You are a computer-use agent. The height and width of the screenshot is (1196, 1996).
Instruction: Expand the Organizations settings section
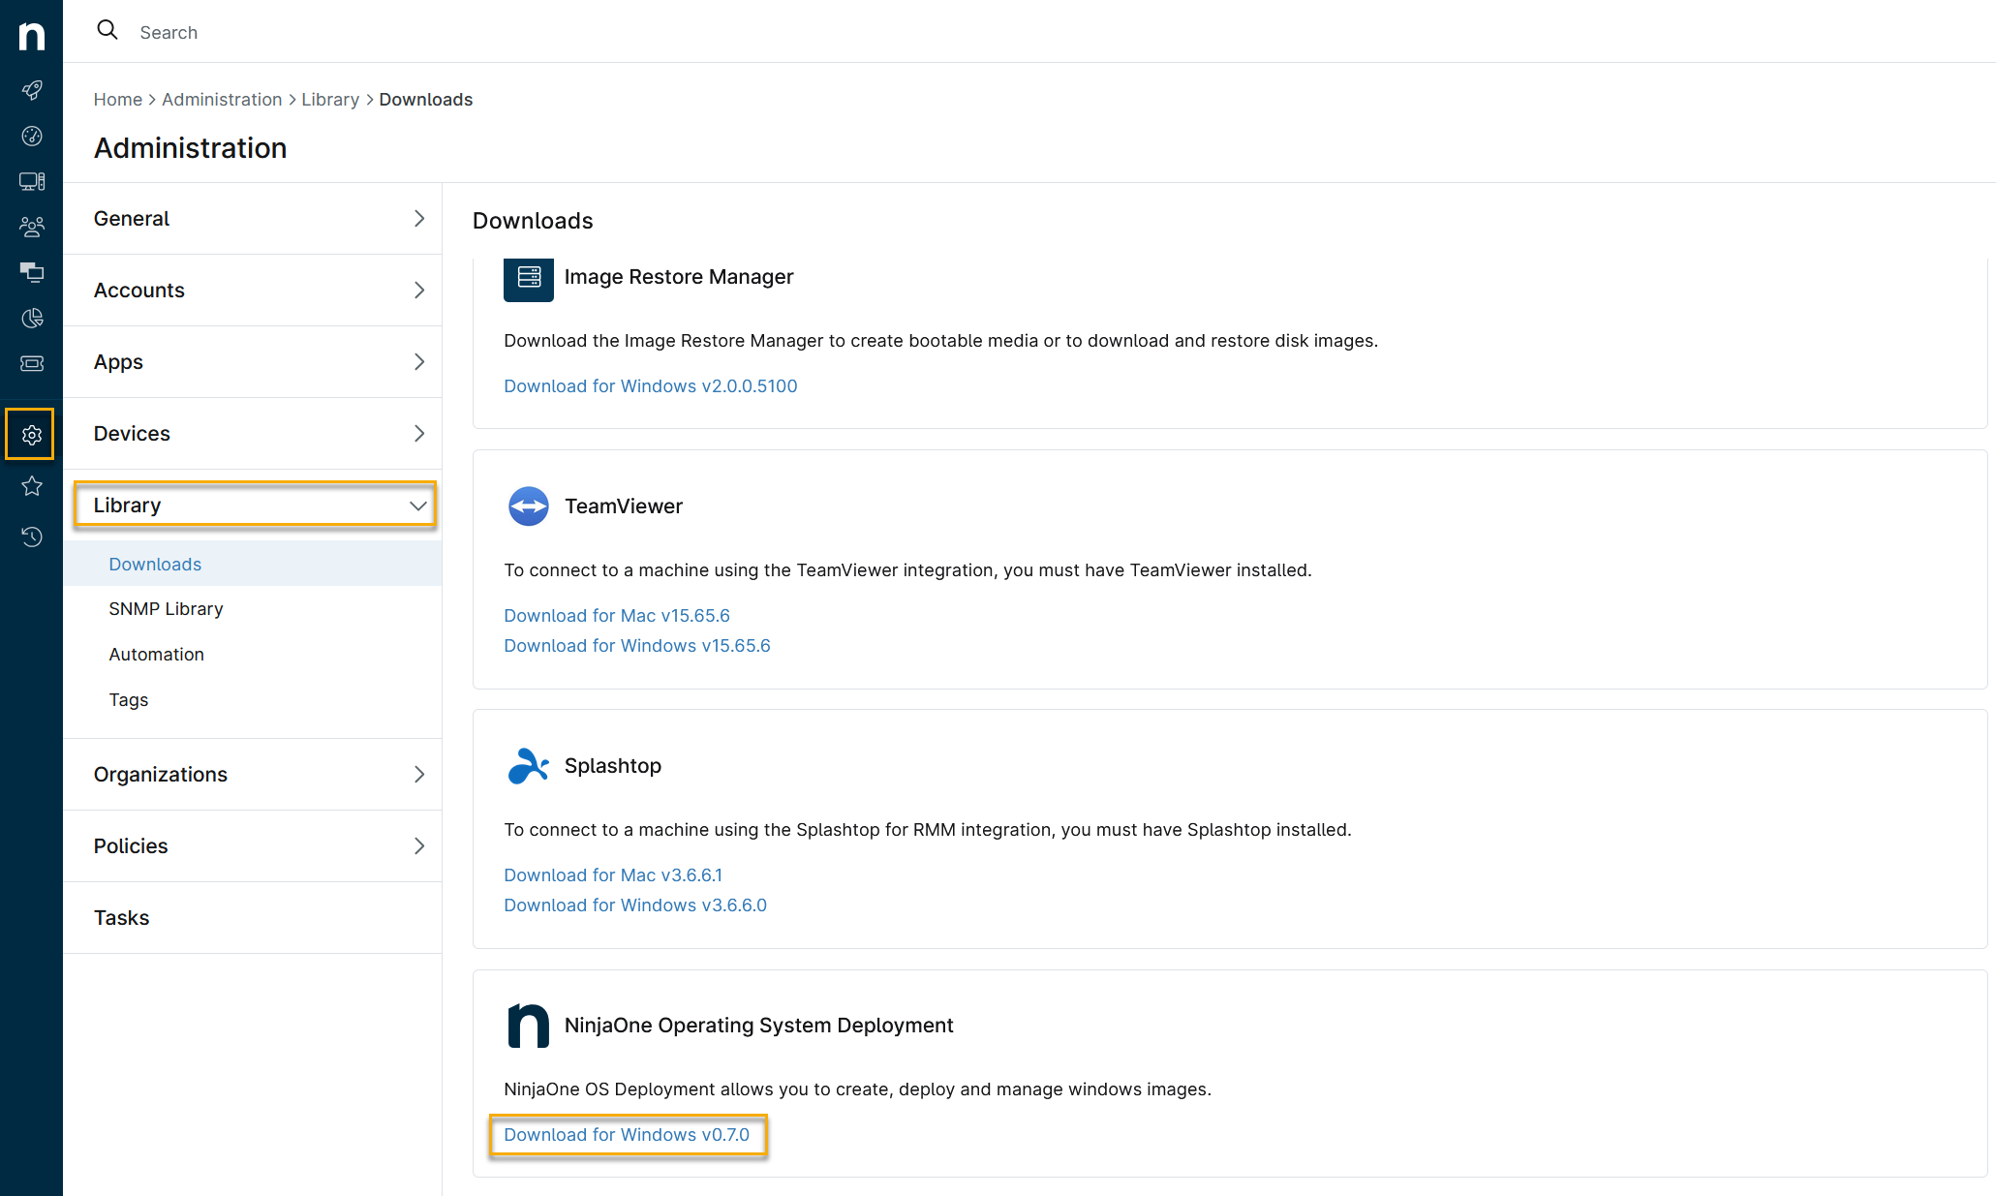coord(254,774)
